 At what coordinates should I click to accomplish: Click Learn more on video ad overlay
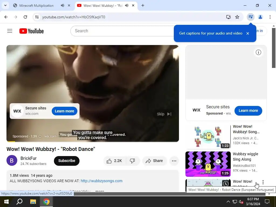64,111
